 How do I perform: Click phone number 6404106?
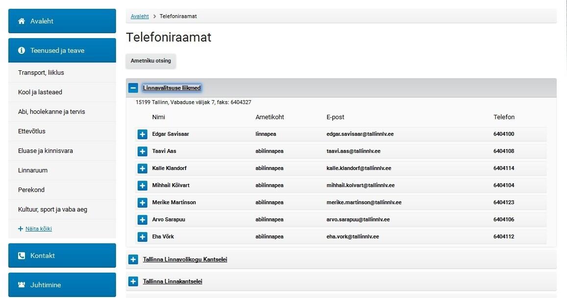(504, 219)
